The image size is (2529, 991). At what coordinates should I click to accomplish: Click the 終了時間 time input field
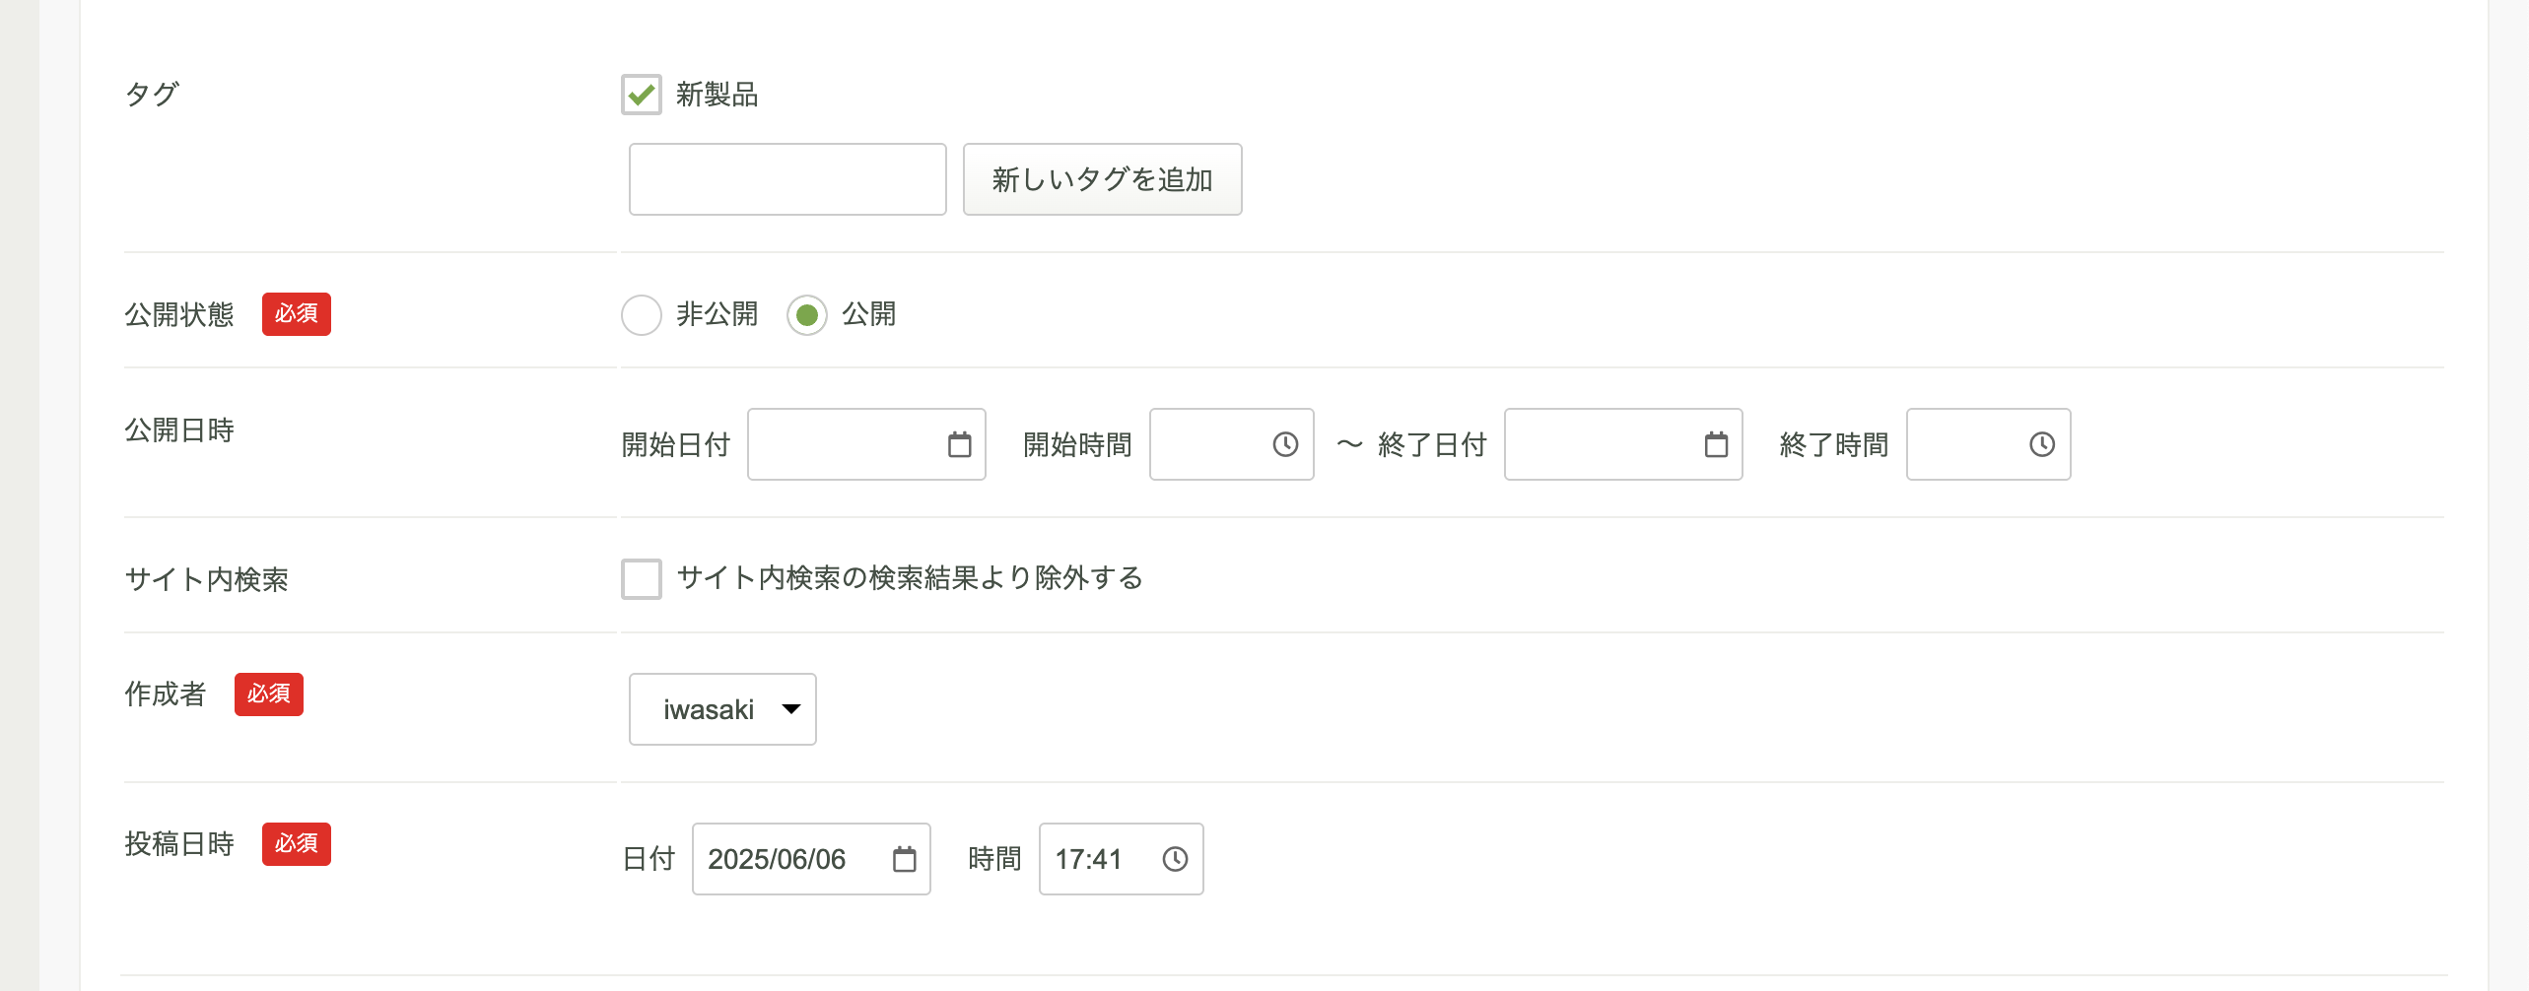(x=1988, y=444)
